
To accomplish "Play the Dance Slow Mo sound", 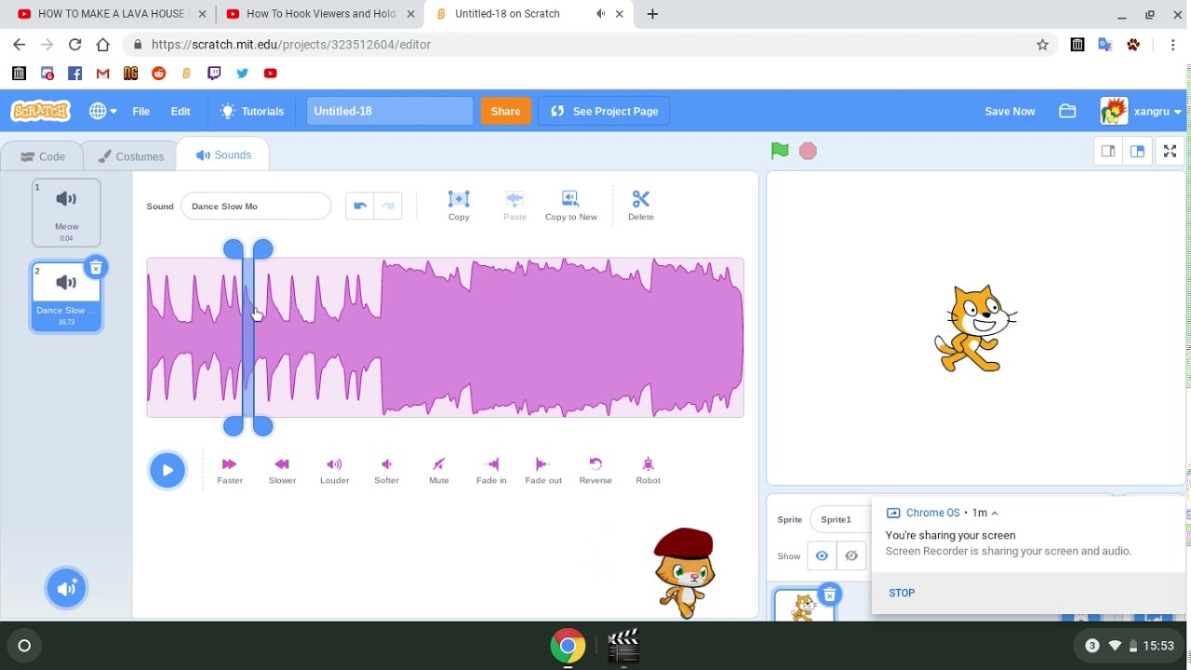I will (x=167, y=470).
